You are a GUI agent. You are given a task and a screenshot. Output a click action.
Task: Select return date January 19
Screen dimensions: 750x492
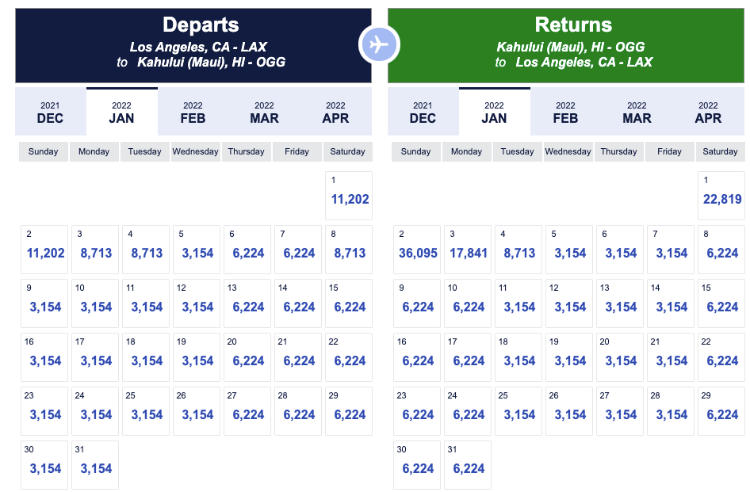[x=568, y=357]
